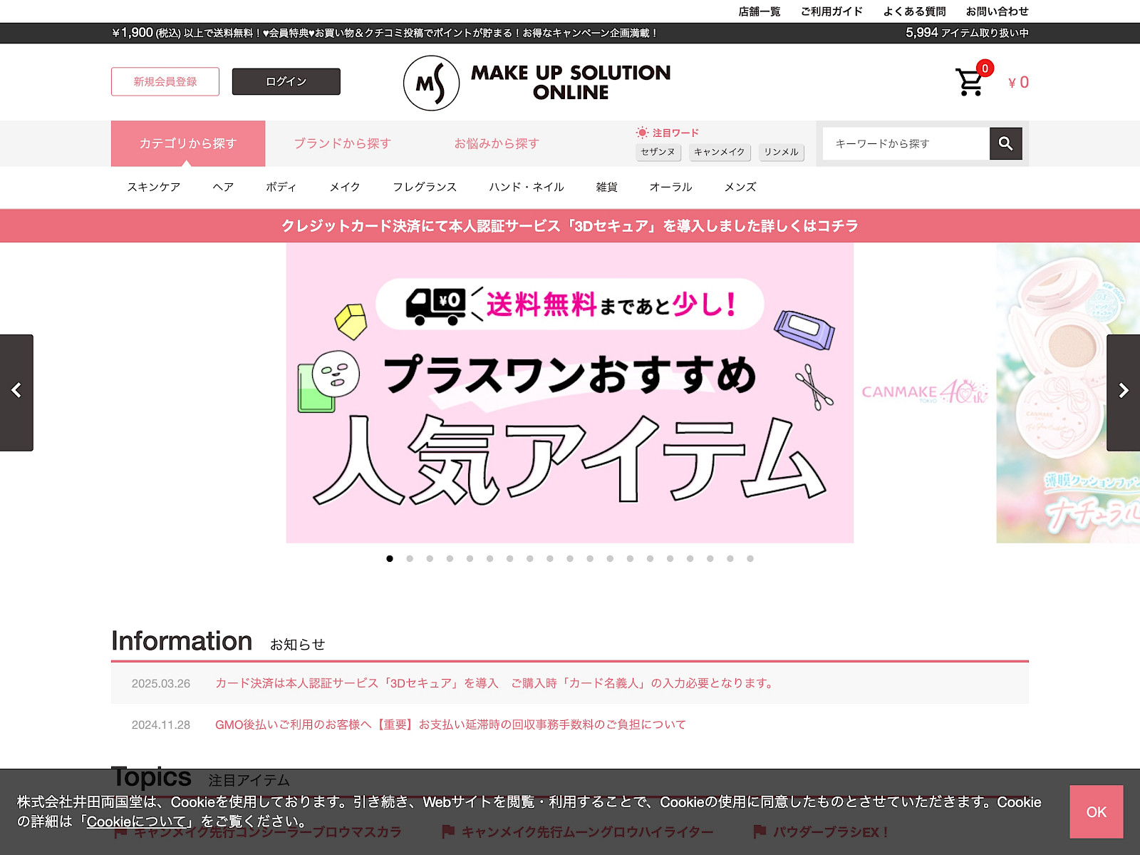Select the メイク category tab
Screen dimensions: 1140x855
click(x=345, y=187)
